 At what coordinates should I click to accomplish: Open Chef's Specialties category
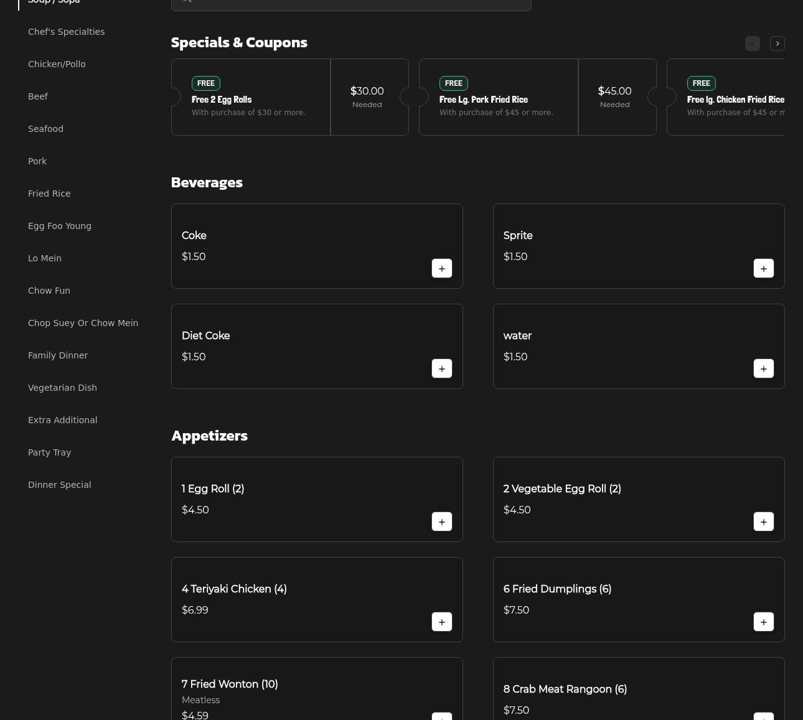point(66,32)
